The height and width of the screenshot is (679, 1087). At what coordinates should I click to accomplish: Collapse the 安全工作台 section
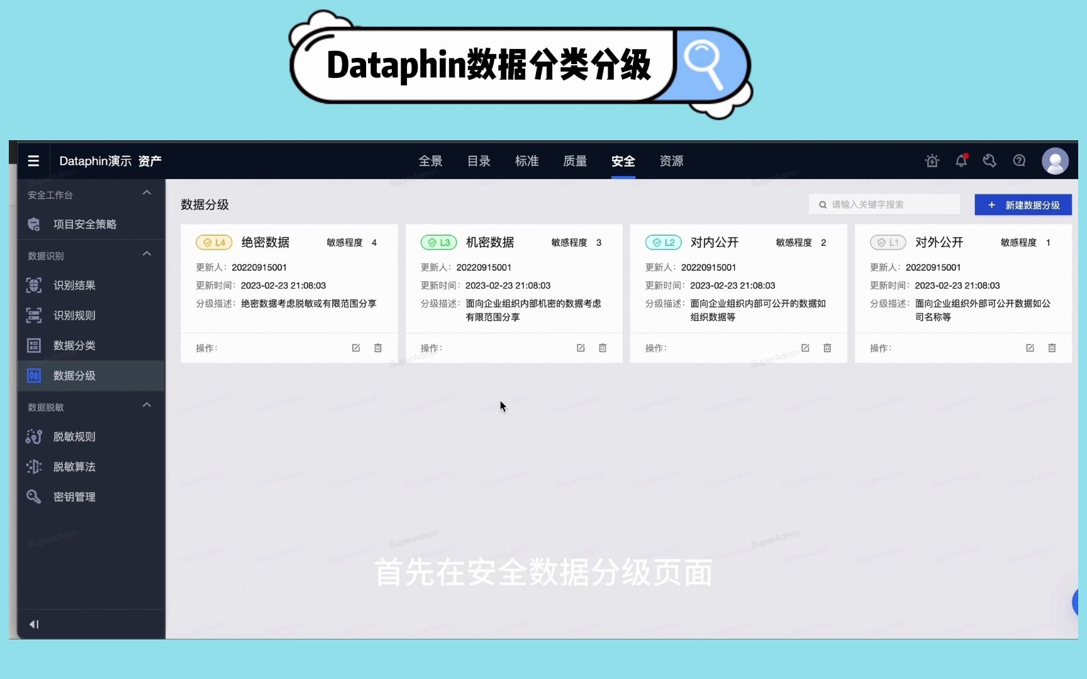147,192
